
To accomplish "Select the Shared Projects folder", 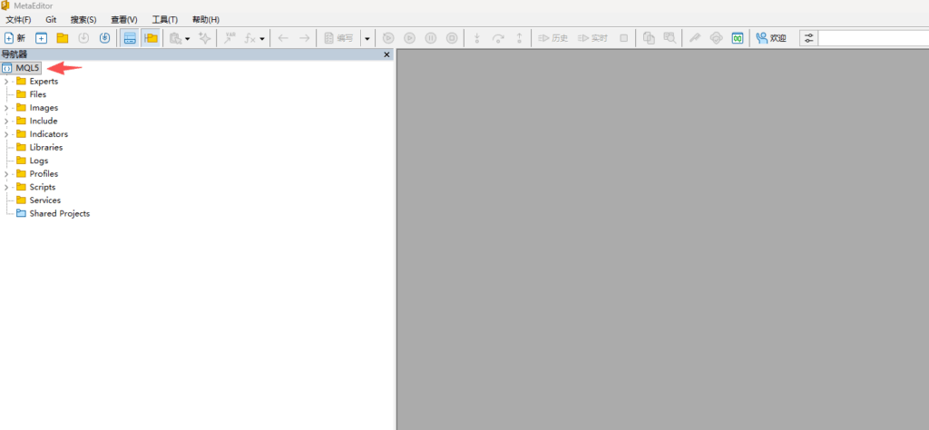I will (x=59, y=214).
